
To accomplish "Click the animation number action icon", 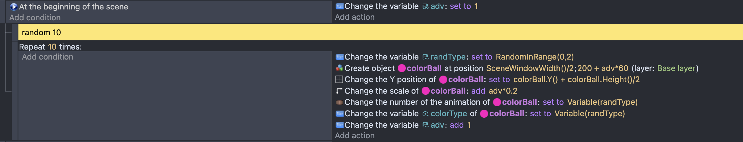I will tap(340, 102).
